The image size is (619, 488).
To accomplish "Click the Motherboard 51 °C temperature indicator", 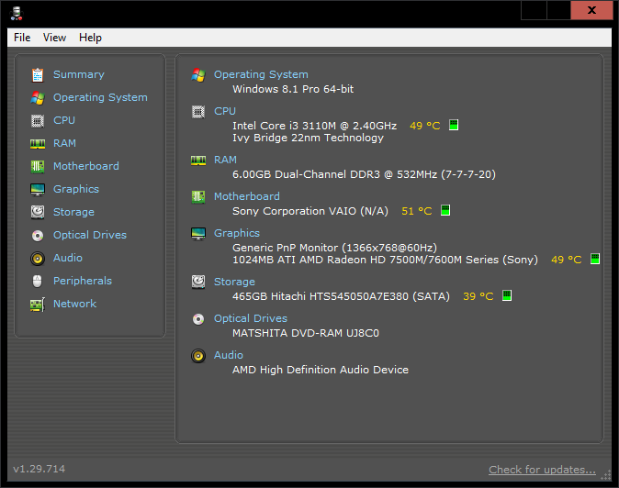I will pos(445,211).
